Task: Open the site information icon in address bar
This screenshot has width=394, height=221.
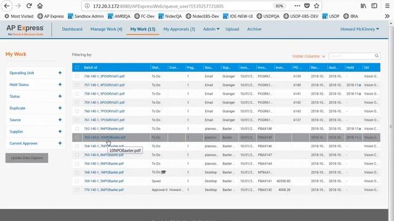Action: tap(87, 6)
